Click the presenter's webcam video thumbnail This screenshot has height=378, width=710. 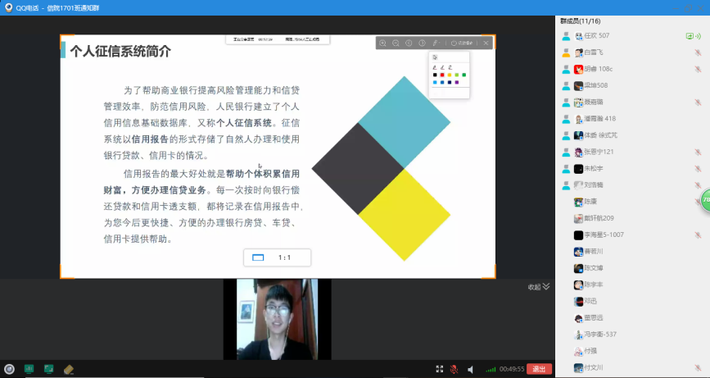pos(277,319)
